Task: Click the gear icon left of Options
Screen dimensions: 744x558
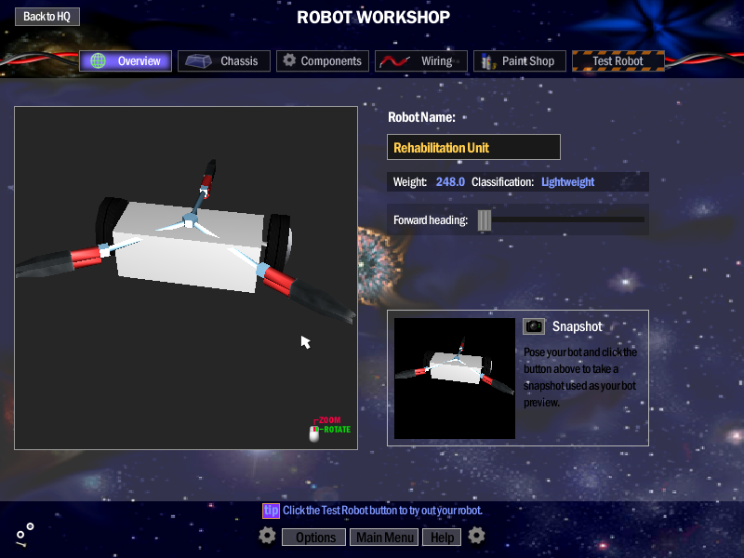Action: (267, 536)
